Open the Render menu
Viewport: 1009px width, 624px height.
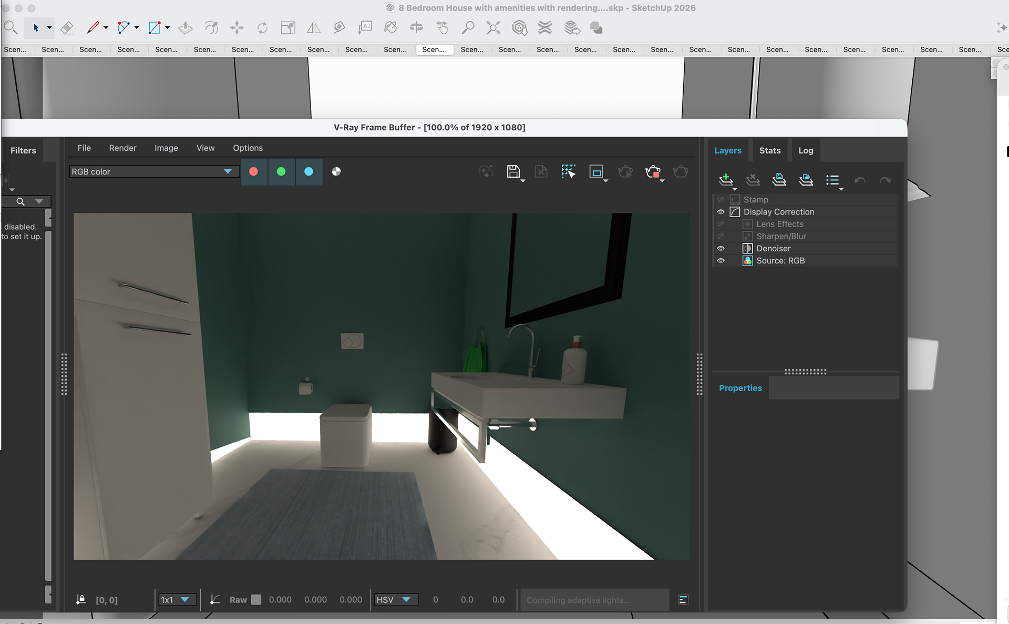(122, 148)
